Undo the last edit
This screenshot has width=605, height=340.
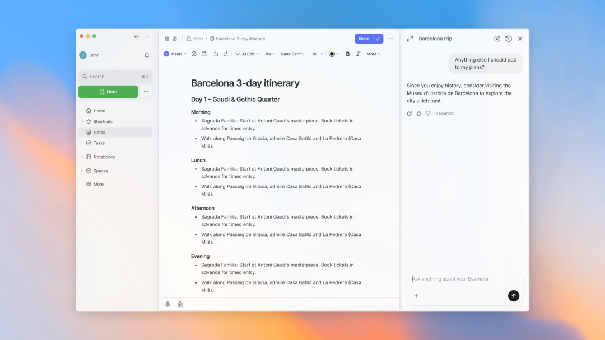[x=216, y=54]
